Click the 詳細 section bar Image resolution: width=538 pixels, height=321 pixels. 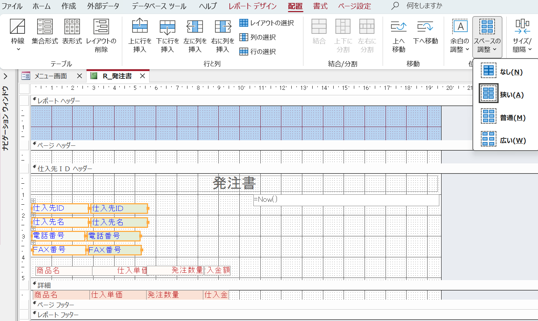tap(284, 285)
